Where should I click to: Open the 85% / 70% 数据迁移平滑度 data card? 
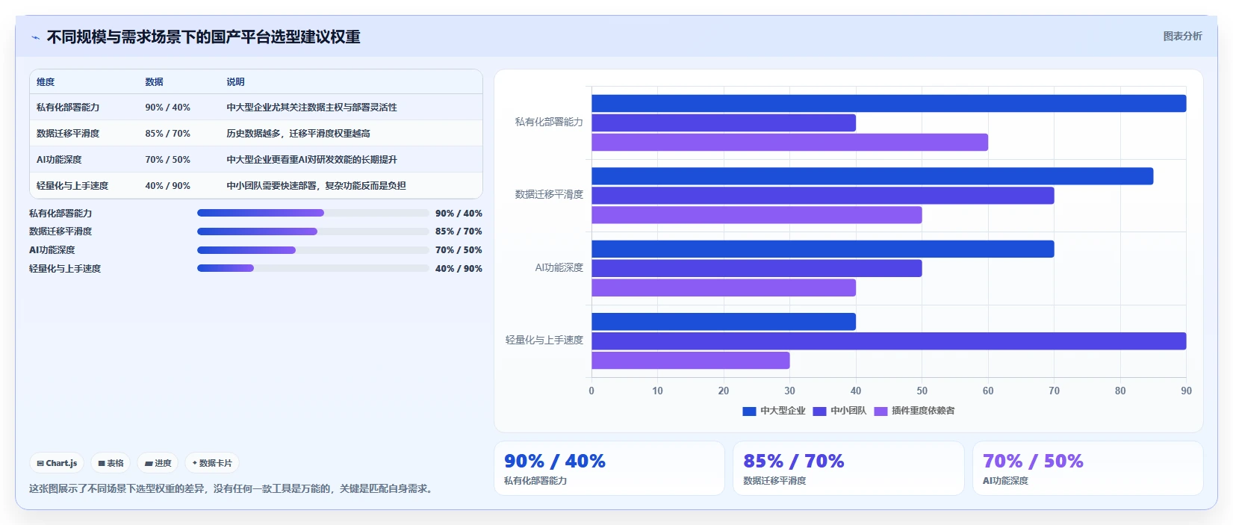(848, 468)
